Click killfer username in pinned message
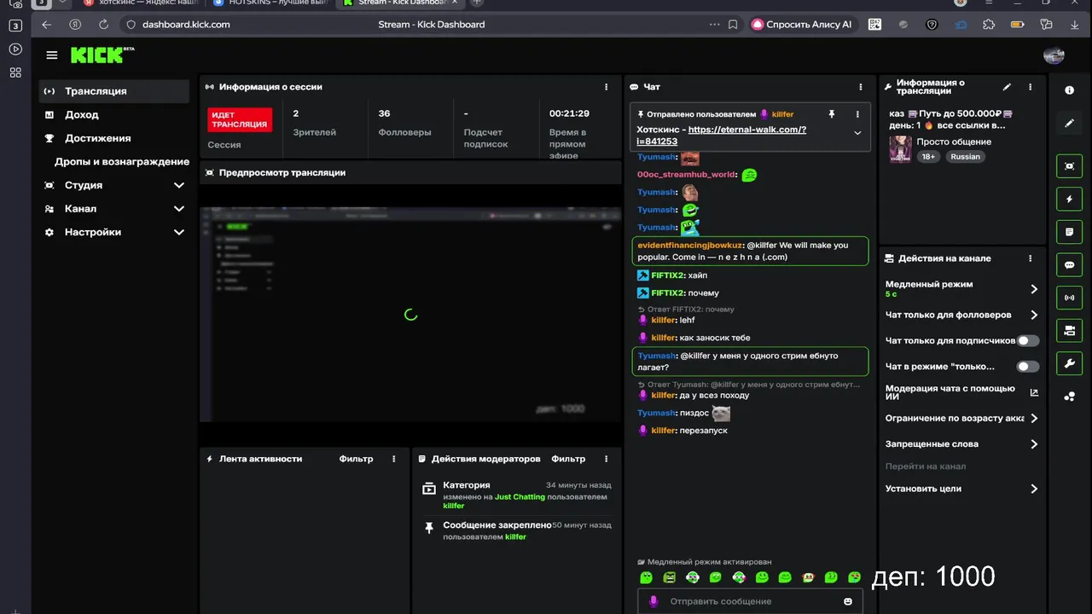 coord(782,114)
